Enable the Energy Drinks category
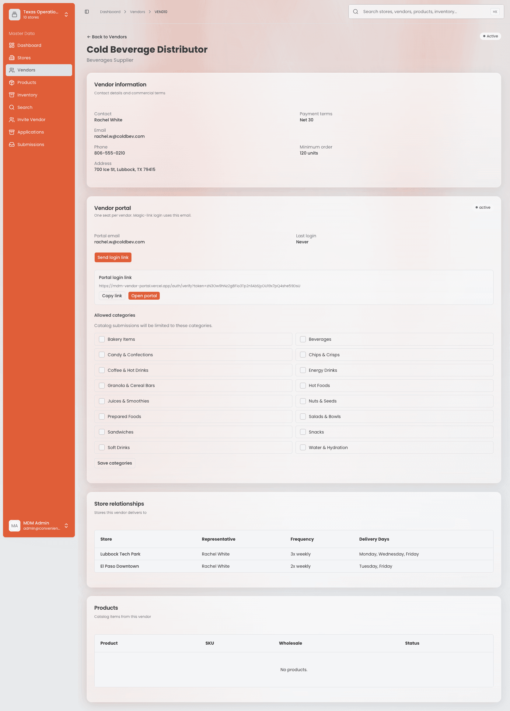 (x=303, y=370)
